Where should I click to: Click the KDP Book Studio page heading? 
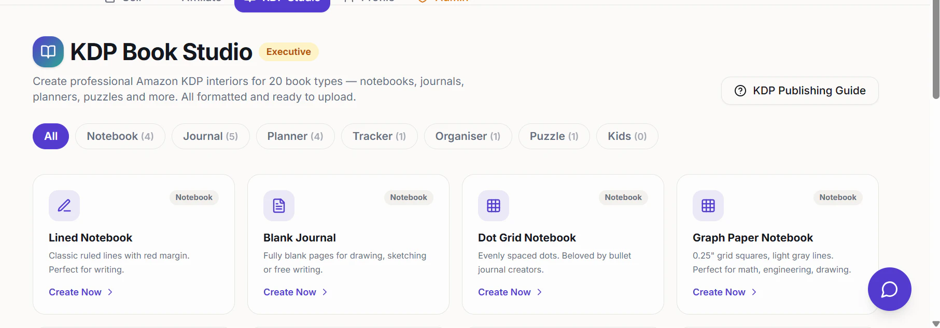tap(161, 52)
